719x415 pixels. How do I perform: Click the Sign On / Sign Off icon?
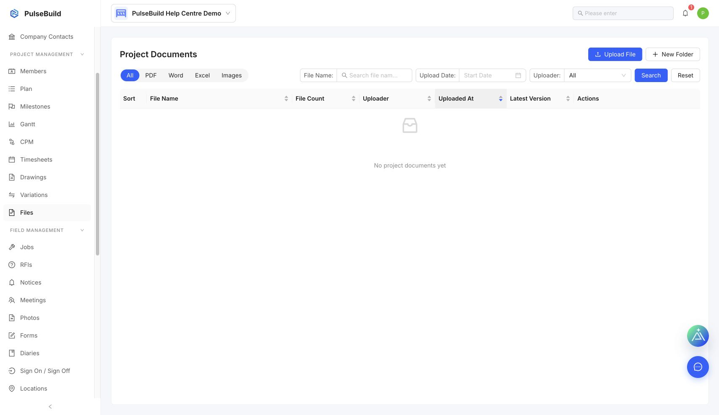coord(12,371)
